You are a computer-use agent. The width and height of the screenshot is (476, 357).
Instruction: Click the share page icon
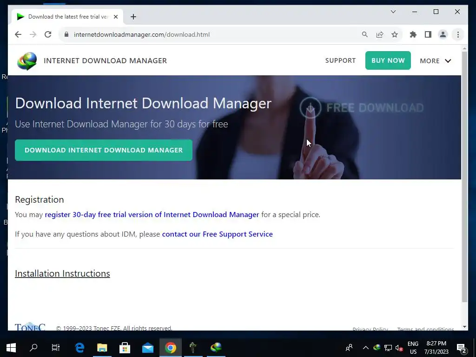[380, 34]
